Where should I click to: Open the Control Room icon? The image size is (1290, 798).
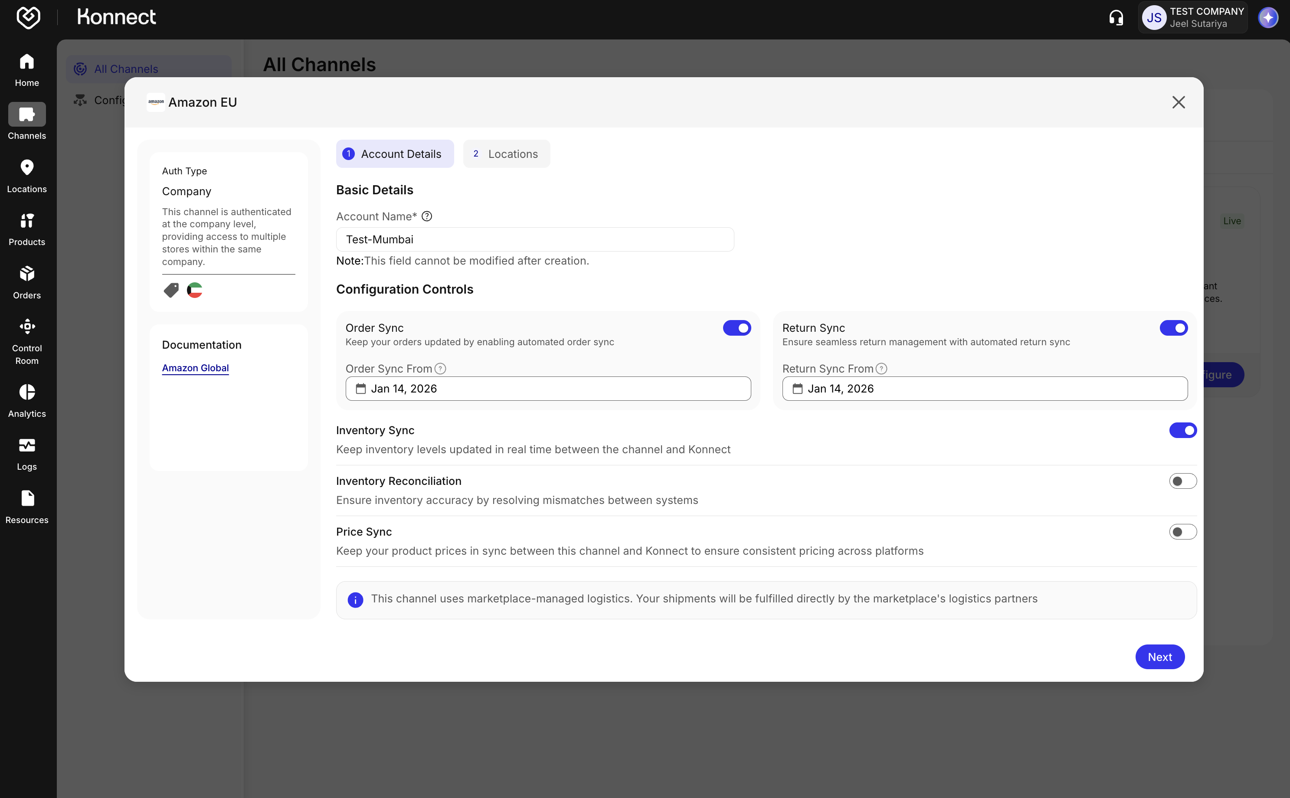click(27, 327)
